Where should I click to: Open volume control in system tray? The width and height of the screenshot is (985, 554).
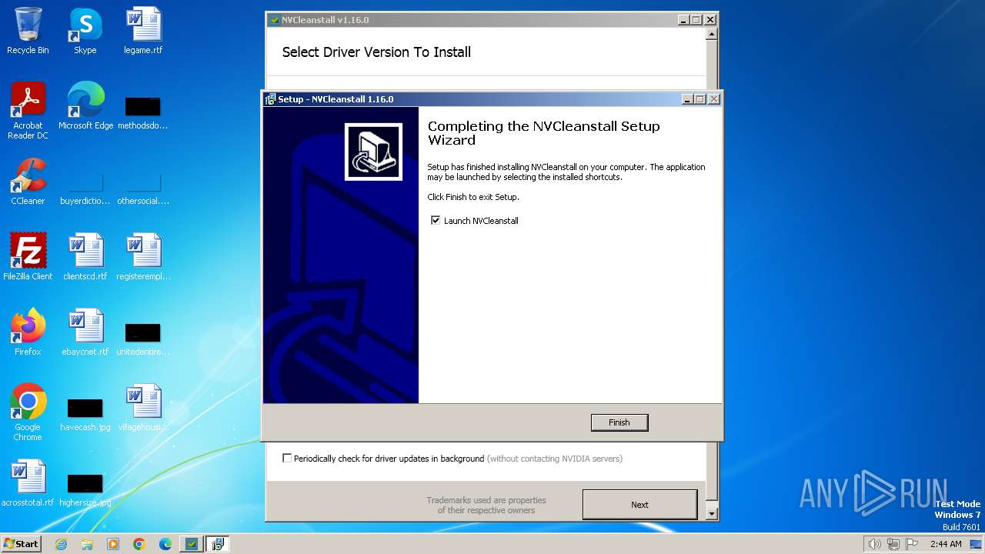tap(874, 544)
